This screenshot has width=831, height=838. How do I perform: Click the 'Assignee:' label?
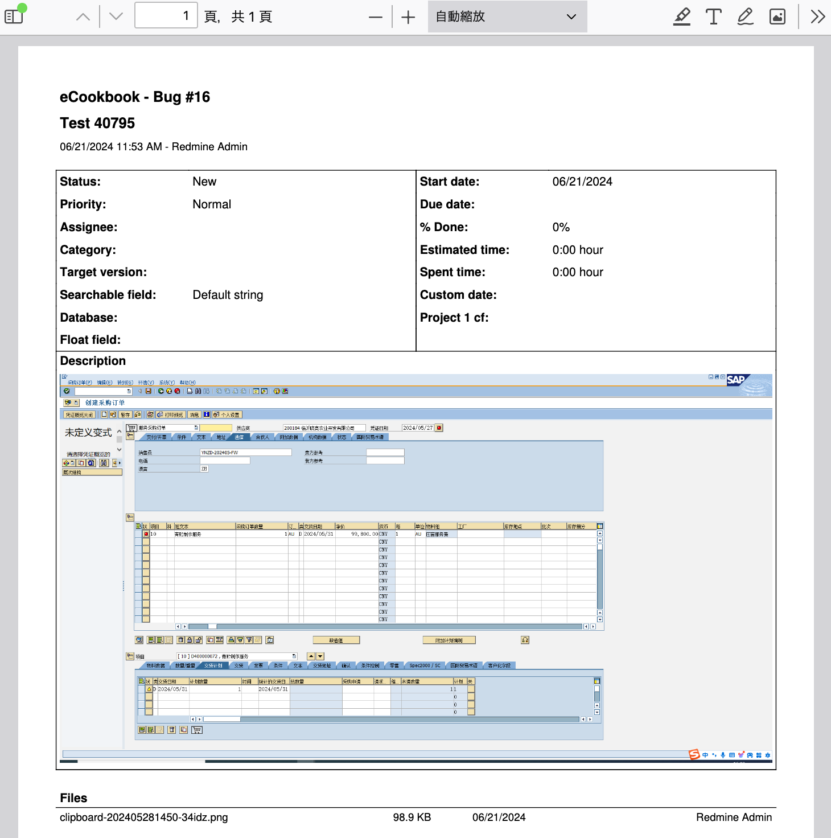tap(89, 227)
